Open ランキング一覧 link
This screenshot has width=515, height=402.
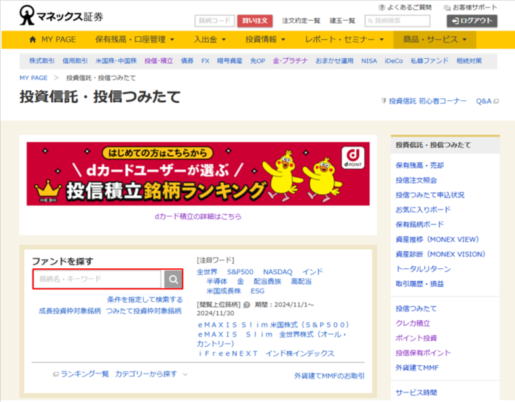84,374
